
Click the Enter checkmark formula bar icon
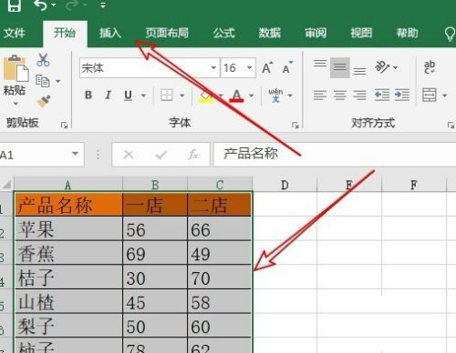(x=161, y=155)
